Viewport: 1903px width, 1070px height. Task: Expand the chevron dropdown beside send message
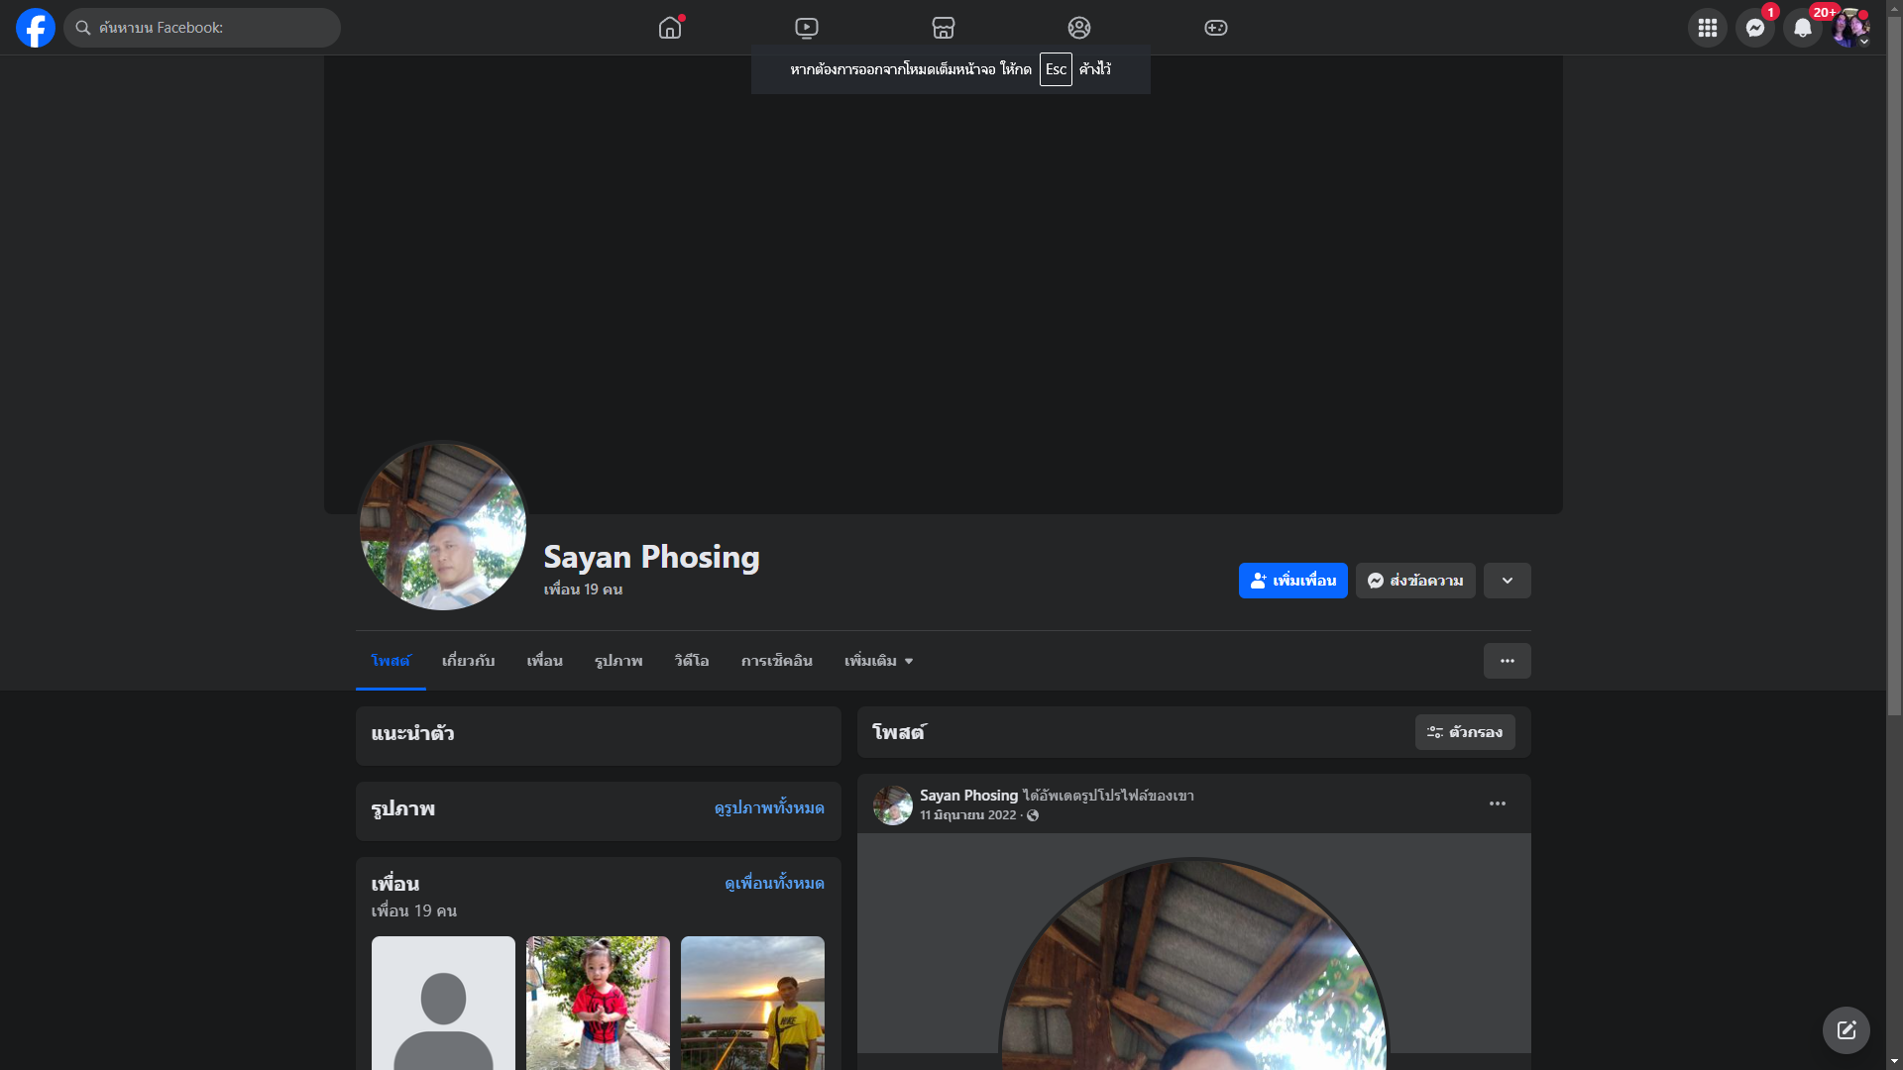point(1507,581)
